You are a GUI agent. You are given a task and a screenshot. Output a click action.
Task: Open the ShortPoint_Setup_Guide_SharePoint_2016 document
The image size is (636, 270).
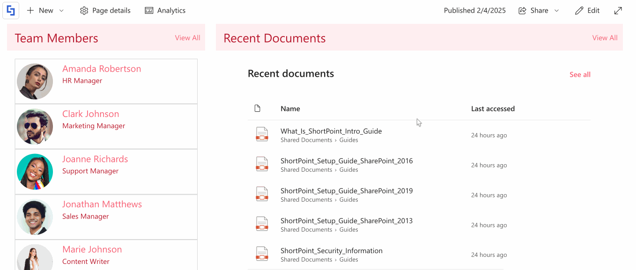pyautogui.click(x=347, y=161)
